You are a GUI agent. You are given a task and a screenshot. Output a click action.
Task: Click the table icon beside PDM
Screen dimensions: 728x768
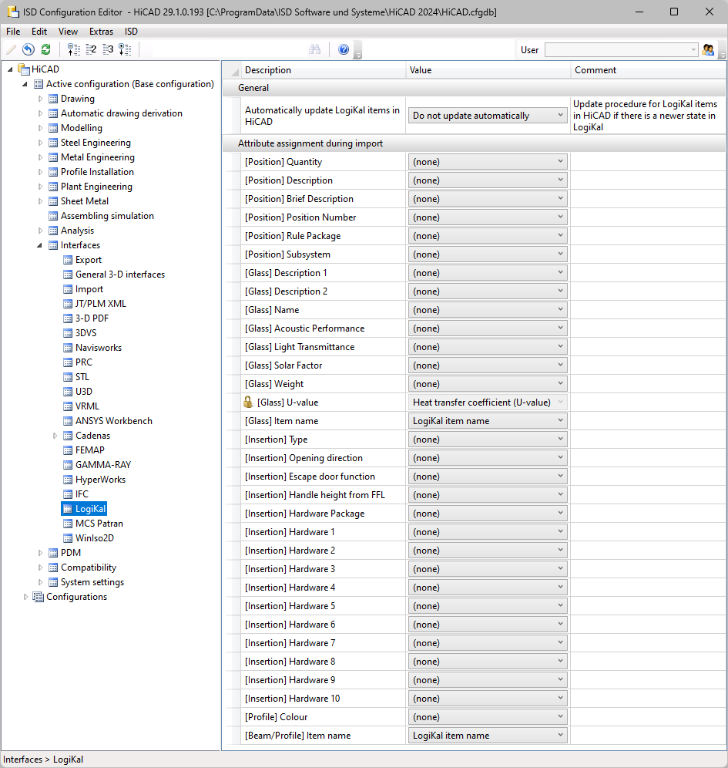coord(53,553)
